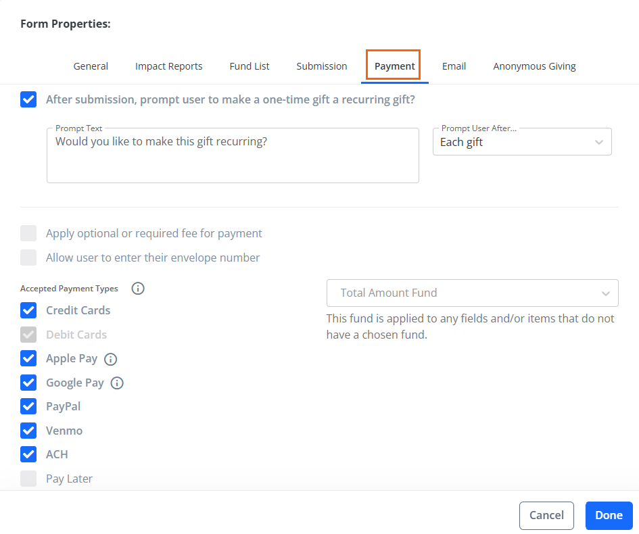Uncheck the recurring gift prompt checkbox
Viewport: 639px width, 534px height.
tap(28, 99)
